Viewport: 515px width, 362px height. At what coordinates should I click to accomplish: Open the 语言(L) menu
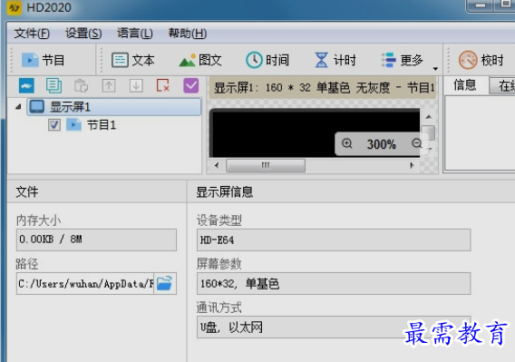[135, 34]
